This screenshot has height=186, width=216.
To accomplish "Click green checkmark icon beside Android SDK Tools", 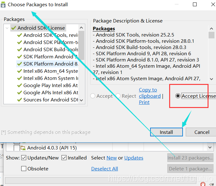I will [x=20, y=35].
